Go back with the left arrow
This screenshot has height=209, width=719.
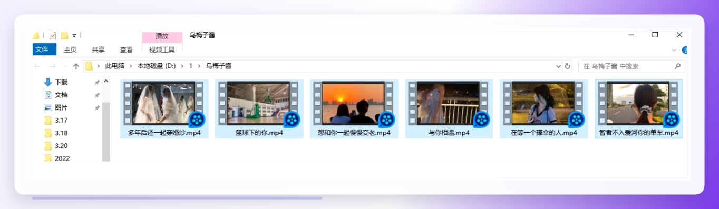pyautogui.click(x=37, y=66)
